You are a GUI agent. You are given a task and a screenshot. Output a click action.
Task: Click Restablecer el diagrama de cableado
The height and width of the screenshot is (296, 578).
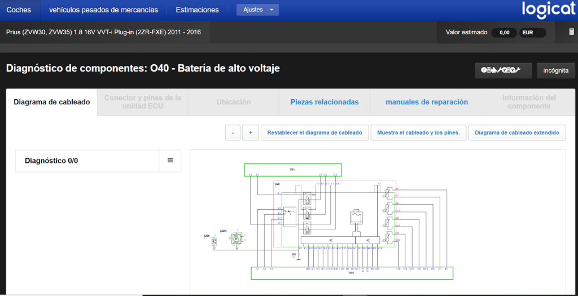coord(315,132)
